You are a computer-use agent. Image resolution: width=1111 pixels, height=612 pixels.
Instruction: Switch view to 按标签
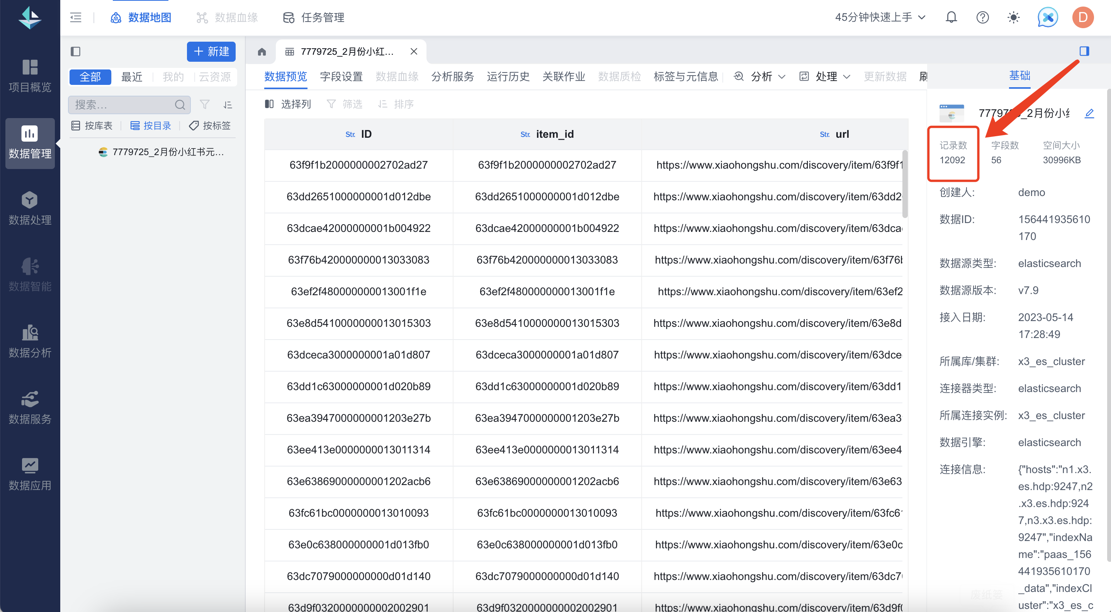pos(210,126)
